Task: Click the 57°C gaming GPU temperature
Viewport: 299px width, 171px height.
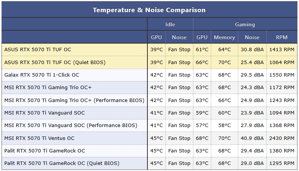Action: click(202, 126)
